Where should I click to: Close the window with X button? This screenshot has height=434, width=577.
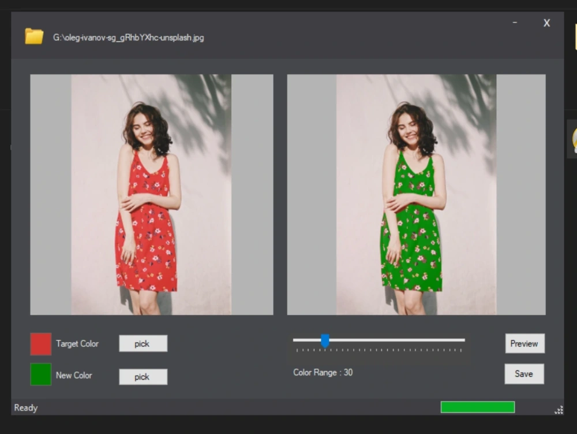click(x=547, y=23)
